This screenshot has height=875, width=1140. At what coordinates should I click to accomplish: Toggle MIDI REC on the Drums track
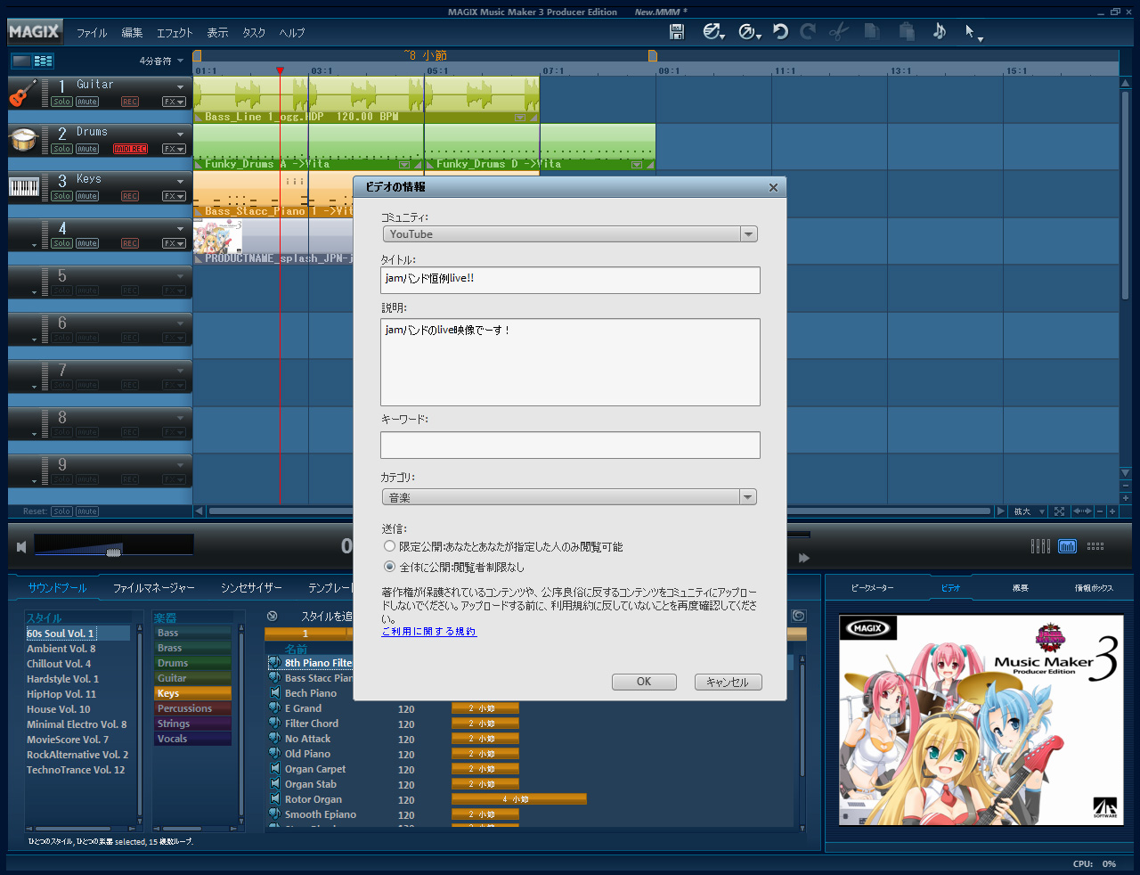[x=130, y=149]
